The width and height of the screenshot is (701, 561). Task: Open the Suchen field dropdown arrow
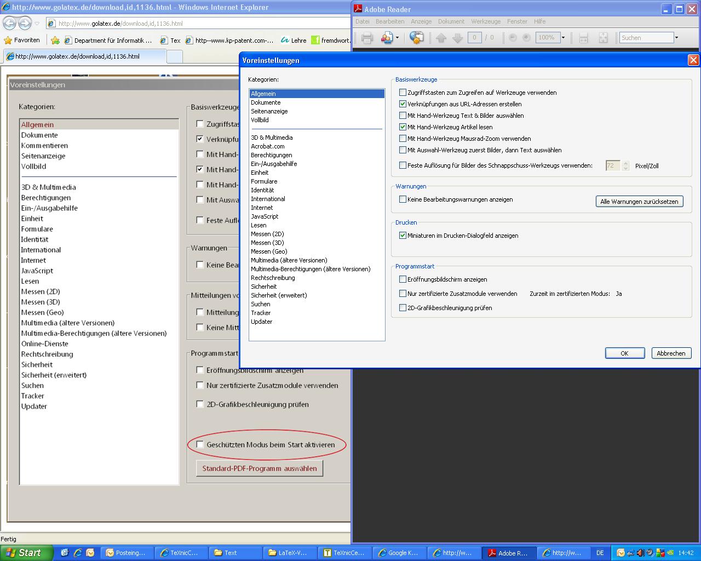coord(676,38)
